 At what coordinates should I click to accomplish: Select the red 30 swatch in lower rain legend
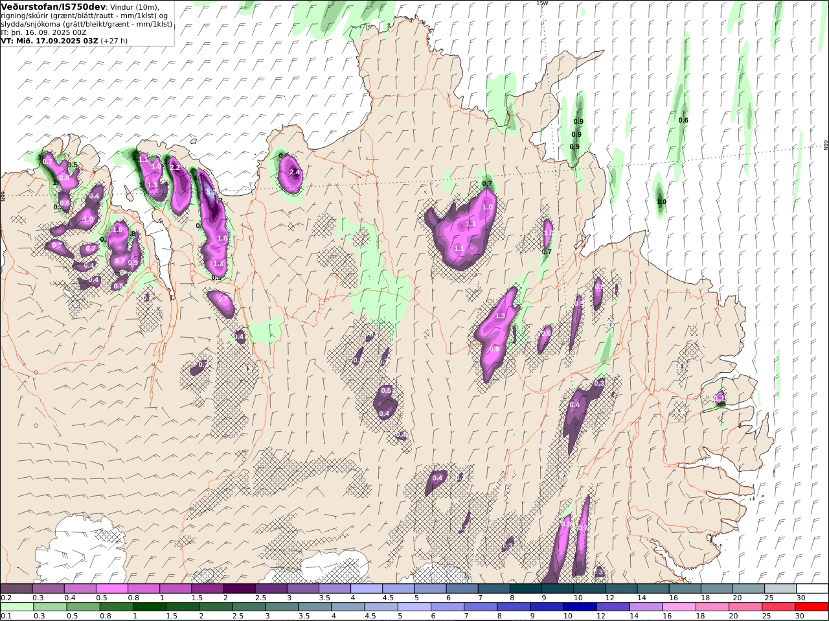(x=812, y=607)
